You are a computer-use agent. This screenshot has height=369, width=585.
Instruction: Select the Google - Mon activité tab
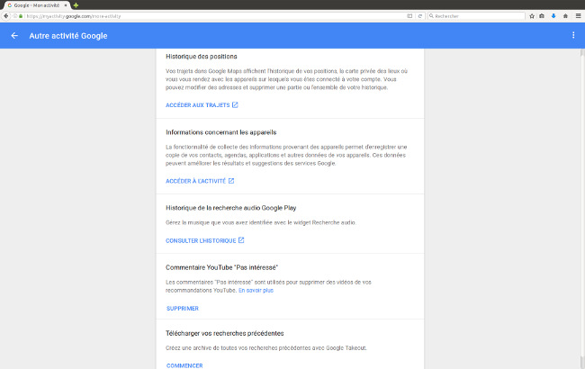36,4
